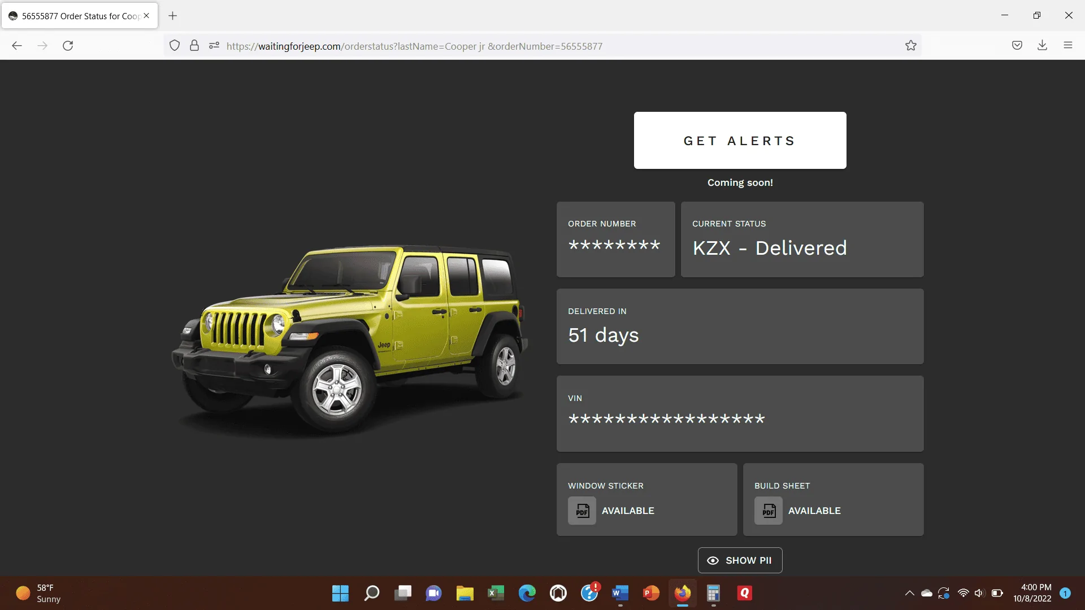Click the KZX - Delivered status text
The width and height of the screenshot is (1085, 610).
pyautogui.click(x=770, y=248)
